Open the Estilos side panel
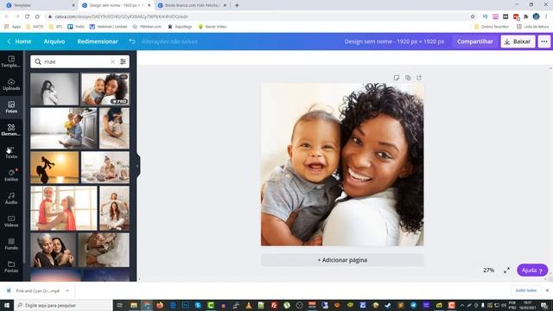 pos(11,175)
